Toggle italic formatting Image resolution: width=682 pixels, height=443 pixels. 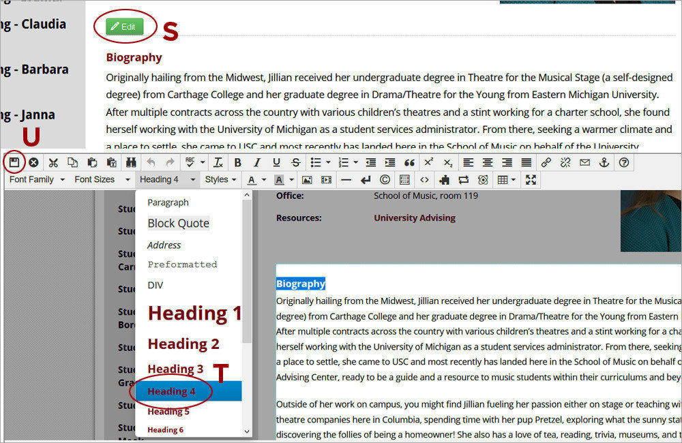click(x=257, y=163)
